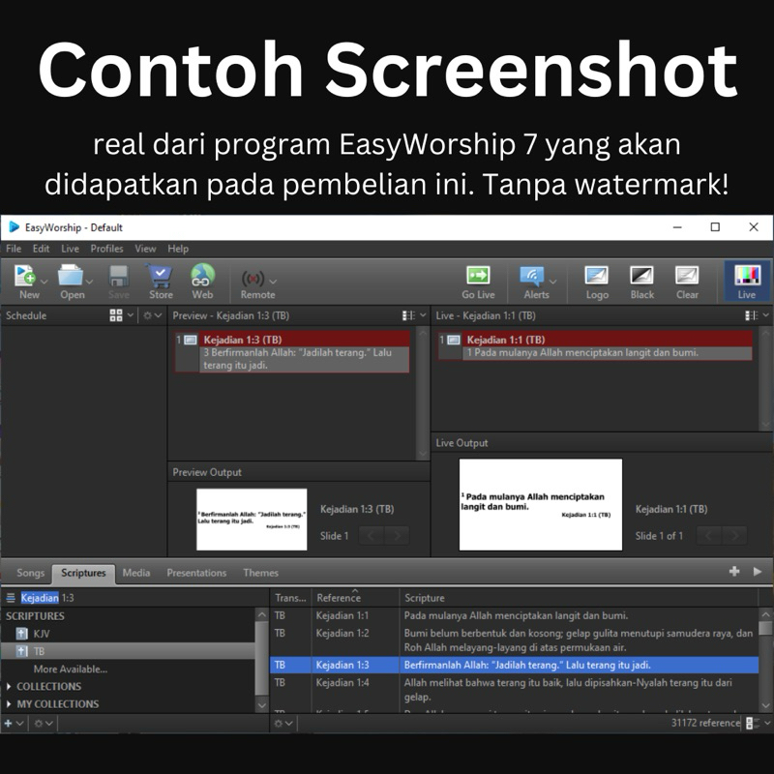This screenshot has width=774, height=774.
Task: Click the Preview panel layout icon
Action: click(408, 315)
